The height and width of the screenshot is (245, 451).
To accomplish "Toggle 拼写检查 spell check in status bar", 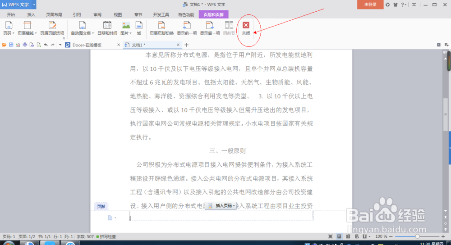I will pyautogui.click(x=106, y=237).
